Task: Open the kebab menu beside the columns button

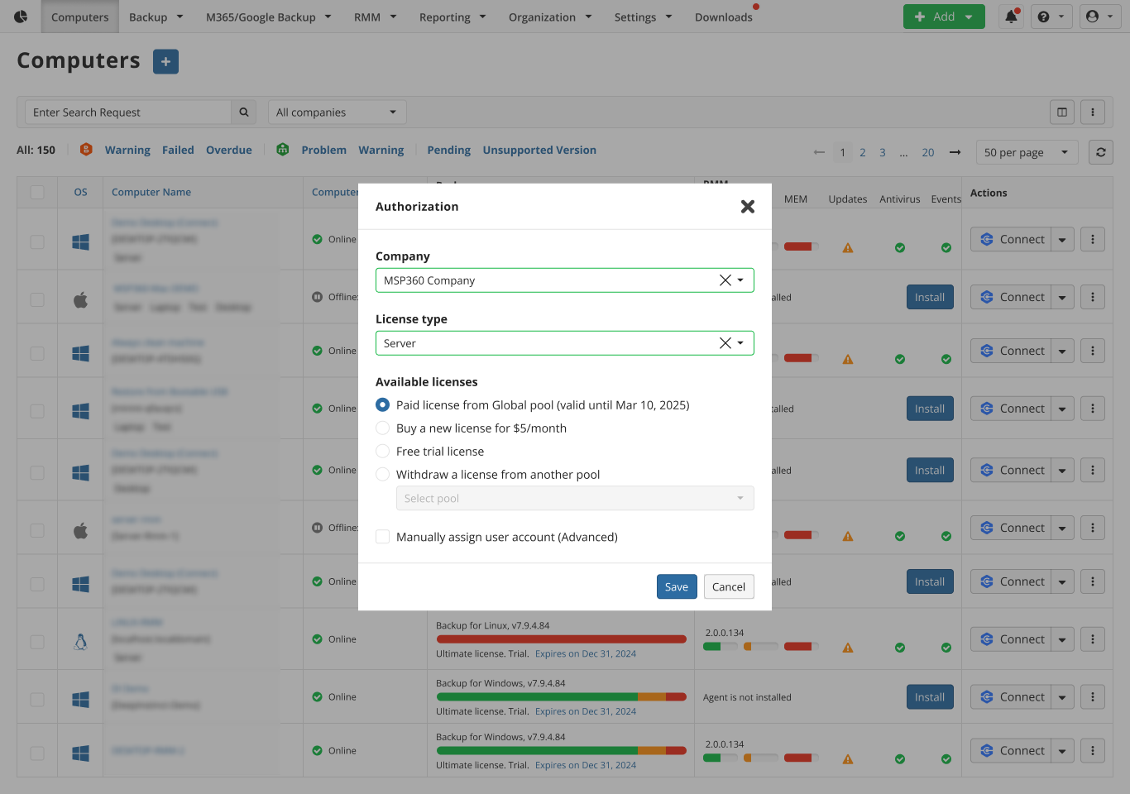Action: click(1093, 112)
